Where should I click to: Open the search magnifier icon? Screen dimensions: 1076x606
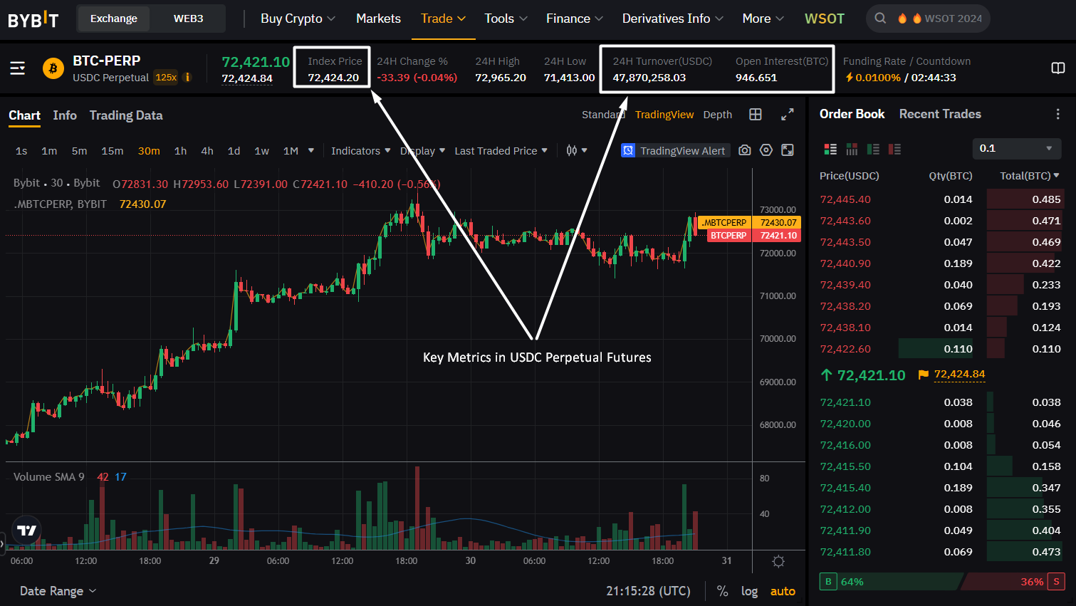tap(881, 19)
